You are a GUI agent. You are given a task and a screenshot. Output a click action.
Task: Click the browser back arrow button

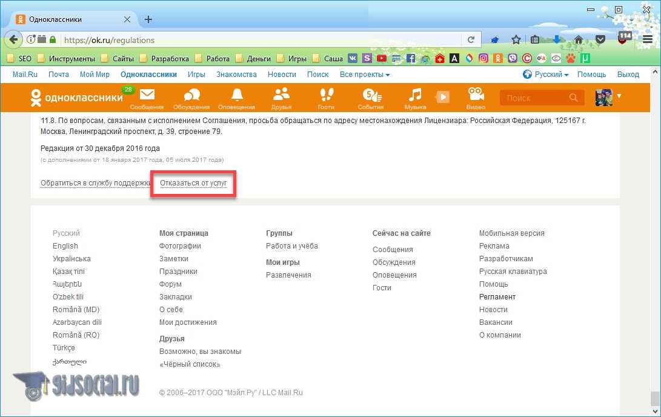click(13, 40)
